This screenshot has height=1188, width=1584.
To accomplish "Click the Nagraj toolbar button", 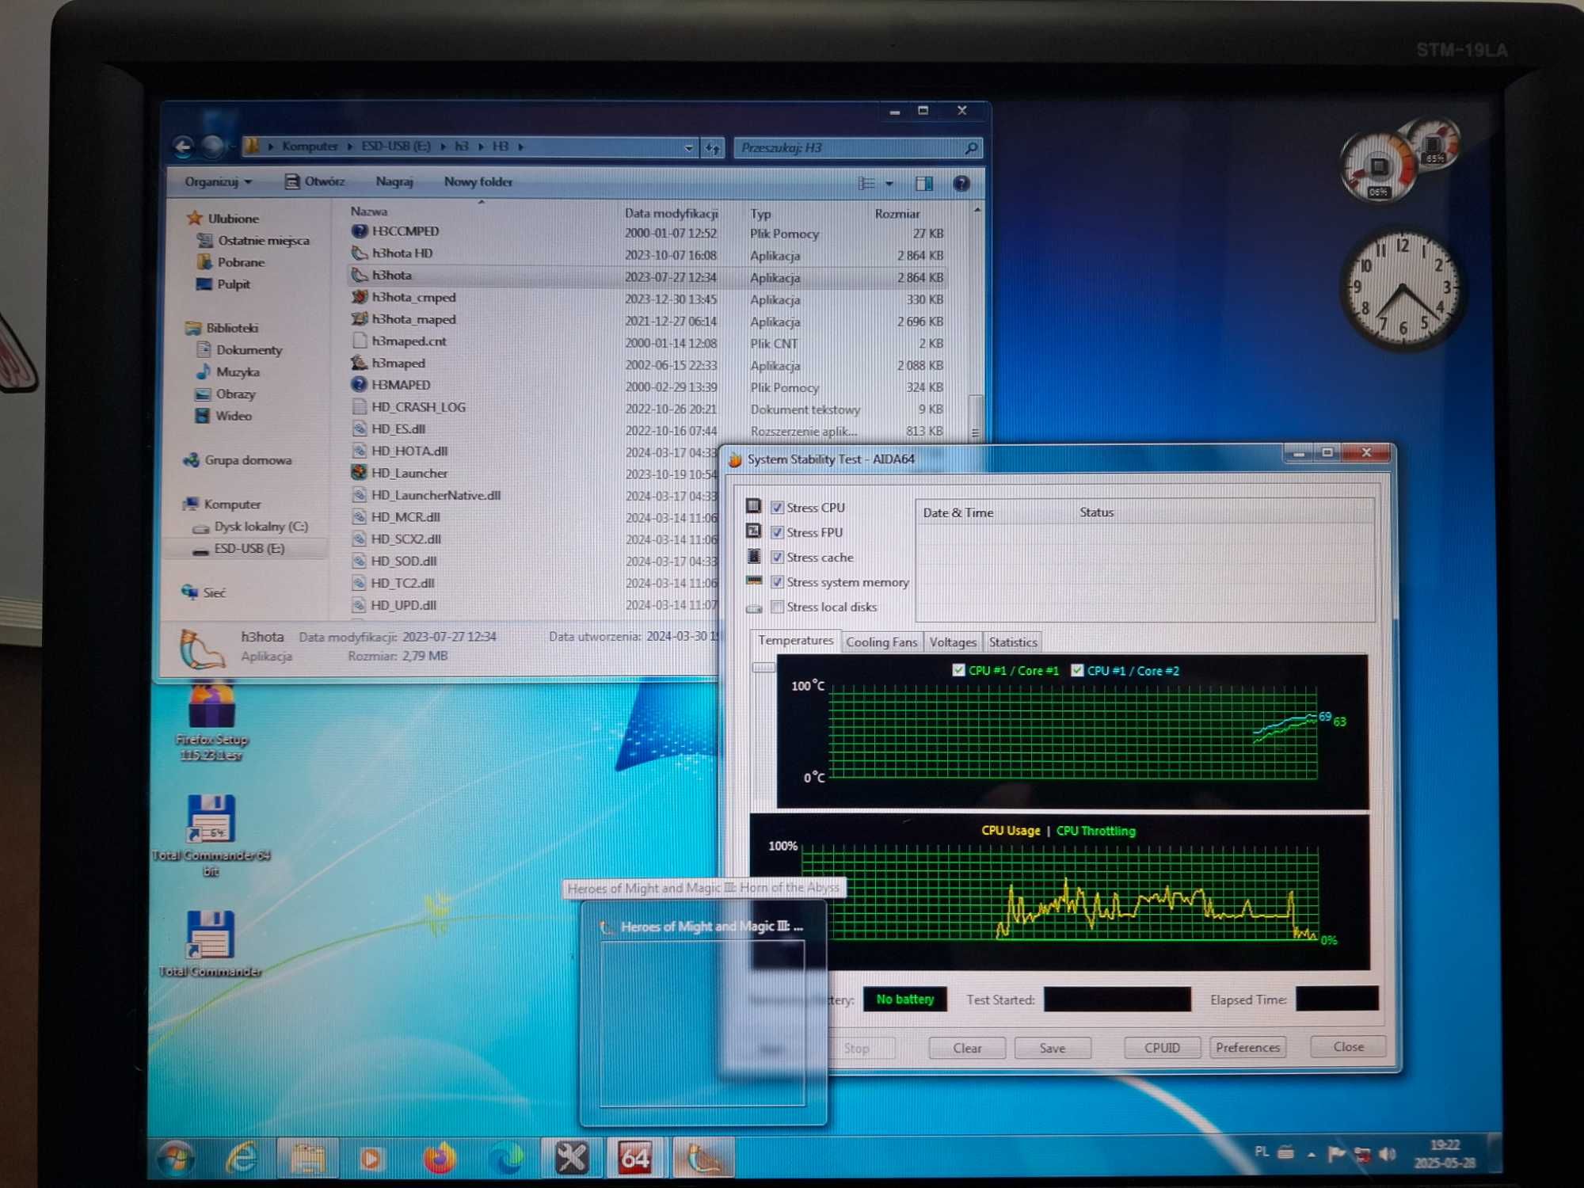I will (394, 181).
